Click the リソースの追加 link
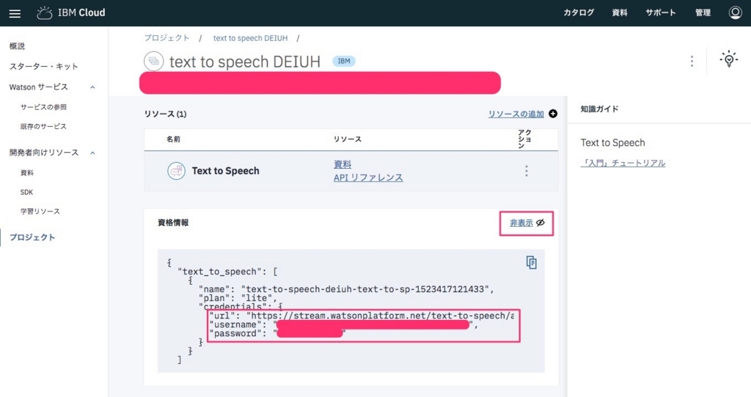The height and width of the screenshot is (397, 751). pos(516,114)
